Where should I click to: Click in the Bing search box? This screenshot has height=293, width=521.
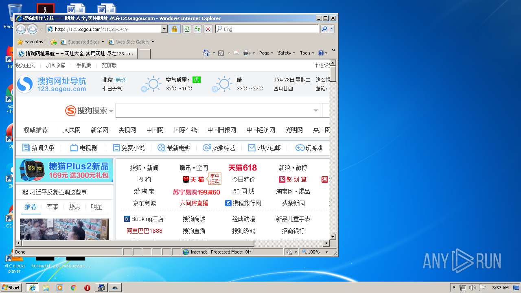click(x=267, y=29)
